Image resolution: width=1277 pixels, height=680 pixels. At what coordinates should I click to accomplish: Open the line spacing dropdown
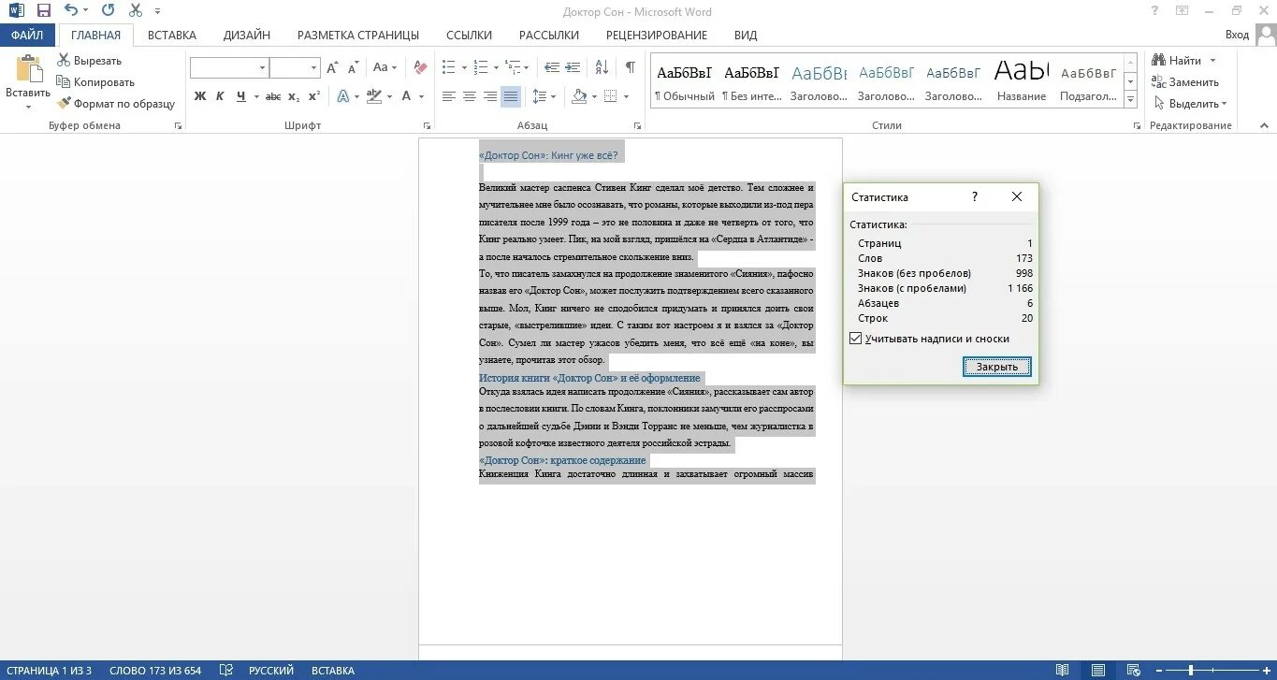pos(544,96)
